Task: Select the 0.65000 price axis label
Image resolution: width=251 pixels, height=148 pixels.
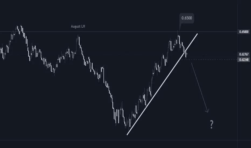Action: [x=244, y=32]
